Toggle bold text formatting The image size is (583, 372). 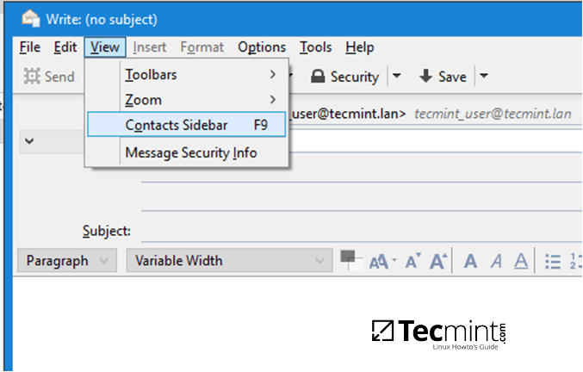[470, 261]
